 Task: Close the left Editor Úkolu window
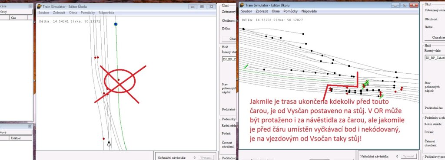[211, 7]
